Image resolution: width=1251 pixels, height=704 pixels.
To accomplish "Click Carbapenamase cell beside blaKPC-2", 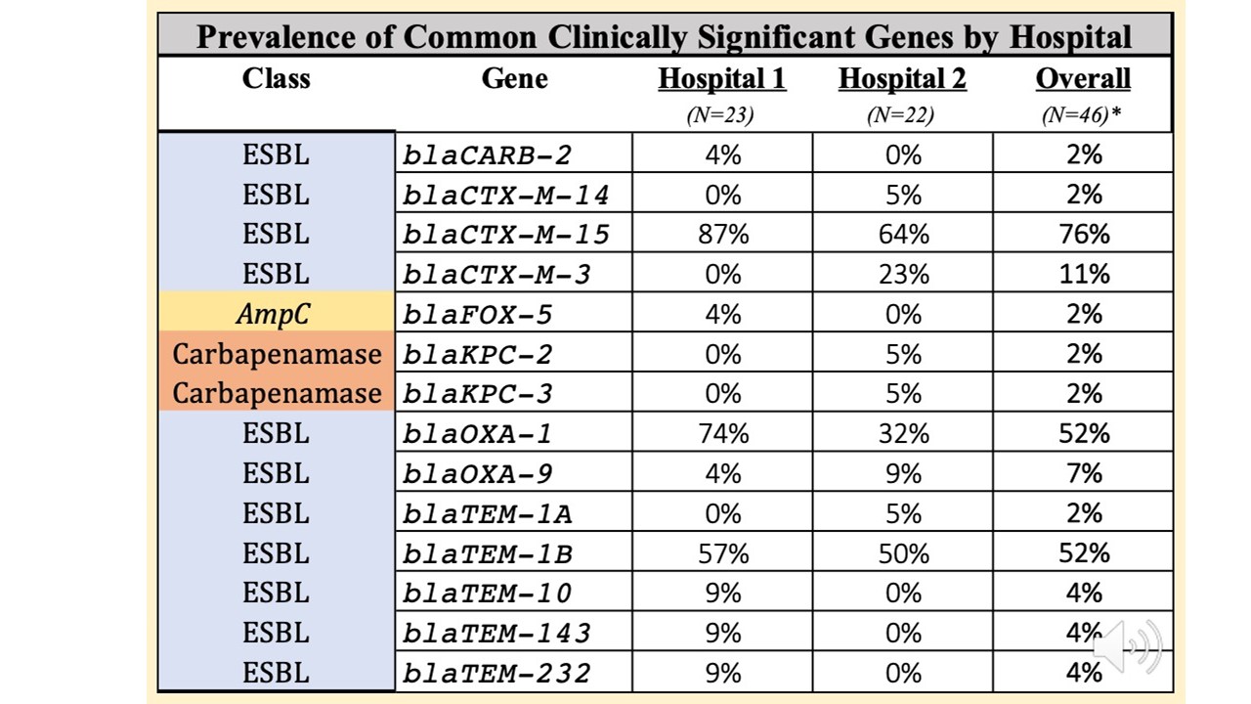I will point(277,354).
